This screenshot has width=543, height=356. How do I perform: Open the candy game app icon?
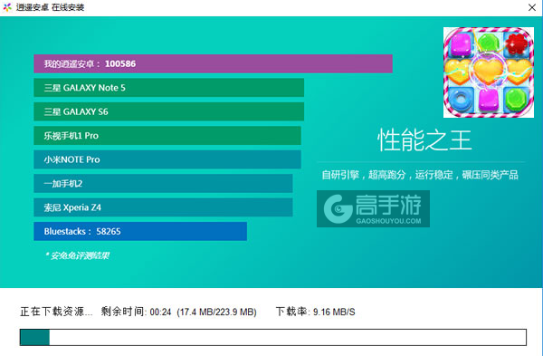[489, 72]
